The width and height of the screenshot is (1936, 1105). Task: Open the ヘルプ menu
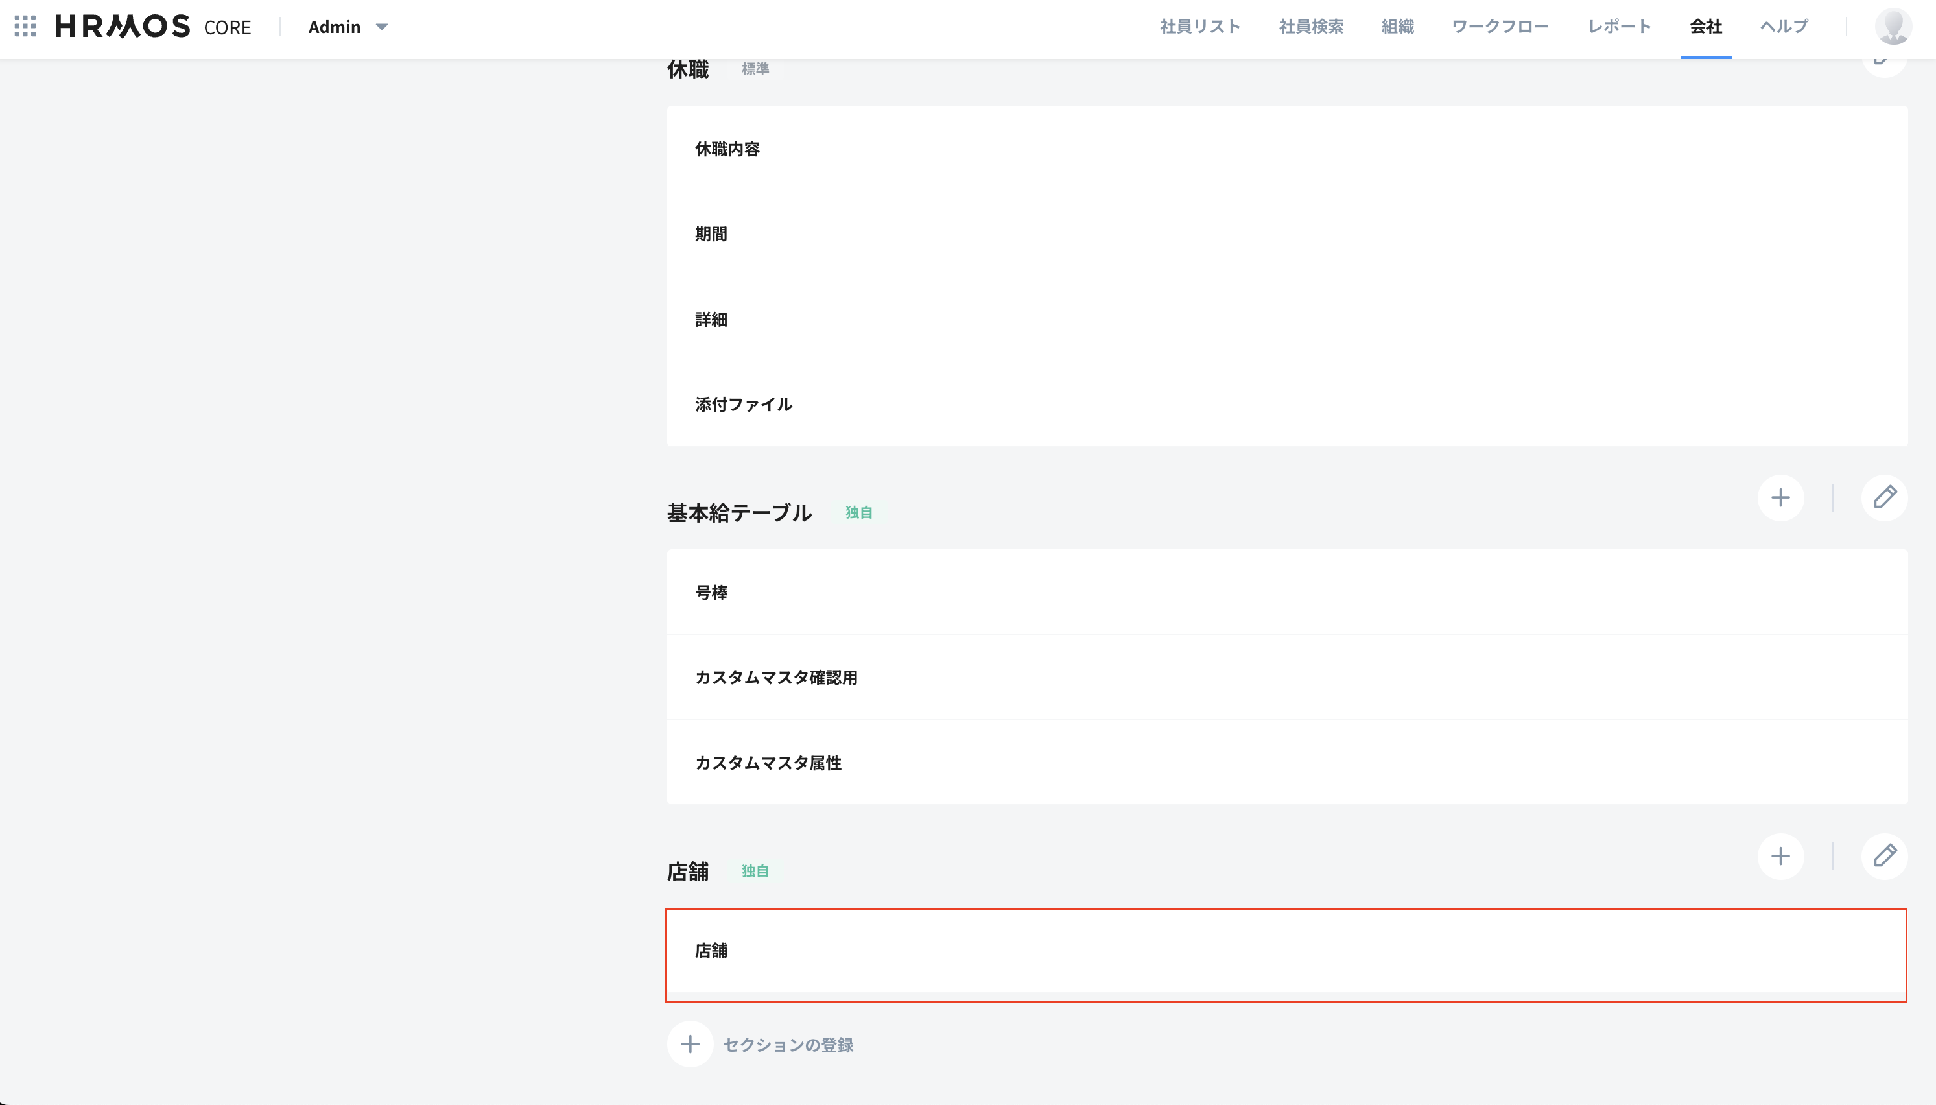coord(1784,27)
